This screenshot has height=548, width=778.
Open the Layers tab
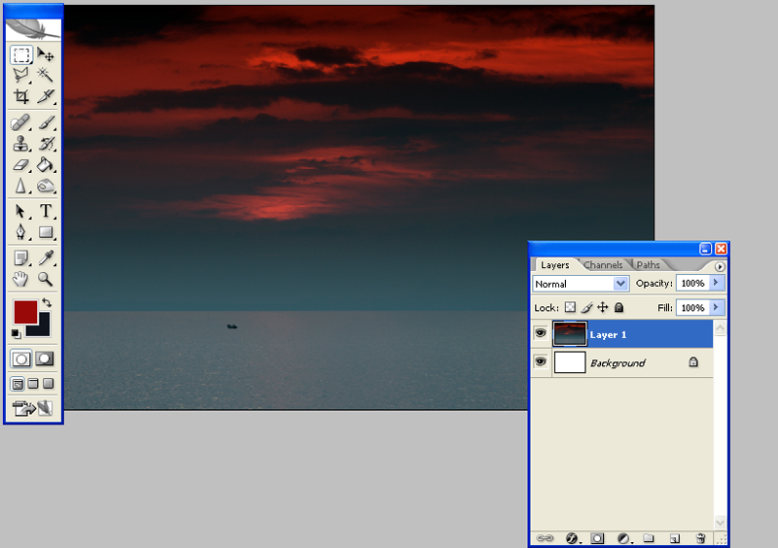coord(554,265)
